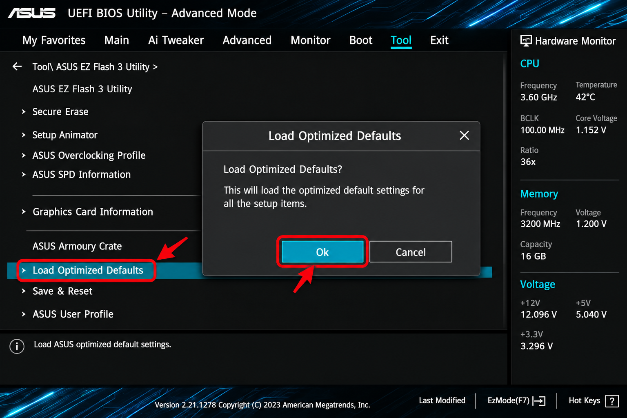The height and width of the screenshot is (418, 627).
Task: Expand the Graphics Card Information chevron
Action: [24, 212]
